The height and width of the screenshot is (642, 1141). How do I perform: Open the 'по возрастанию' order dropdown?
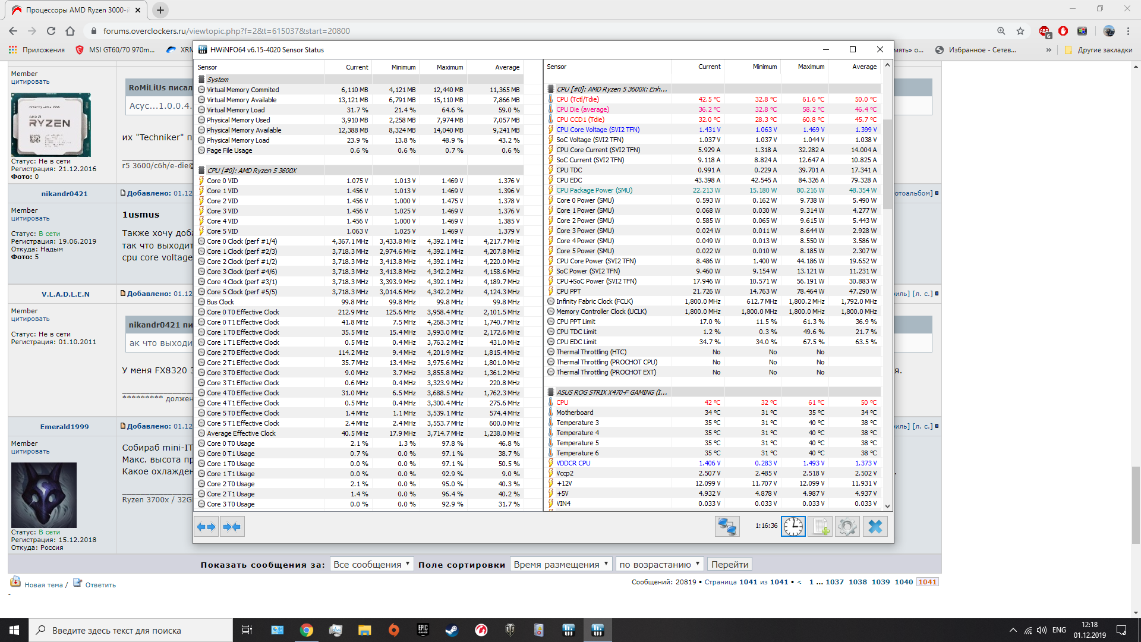[659, 564]
